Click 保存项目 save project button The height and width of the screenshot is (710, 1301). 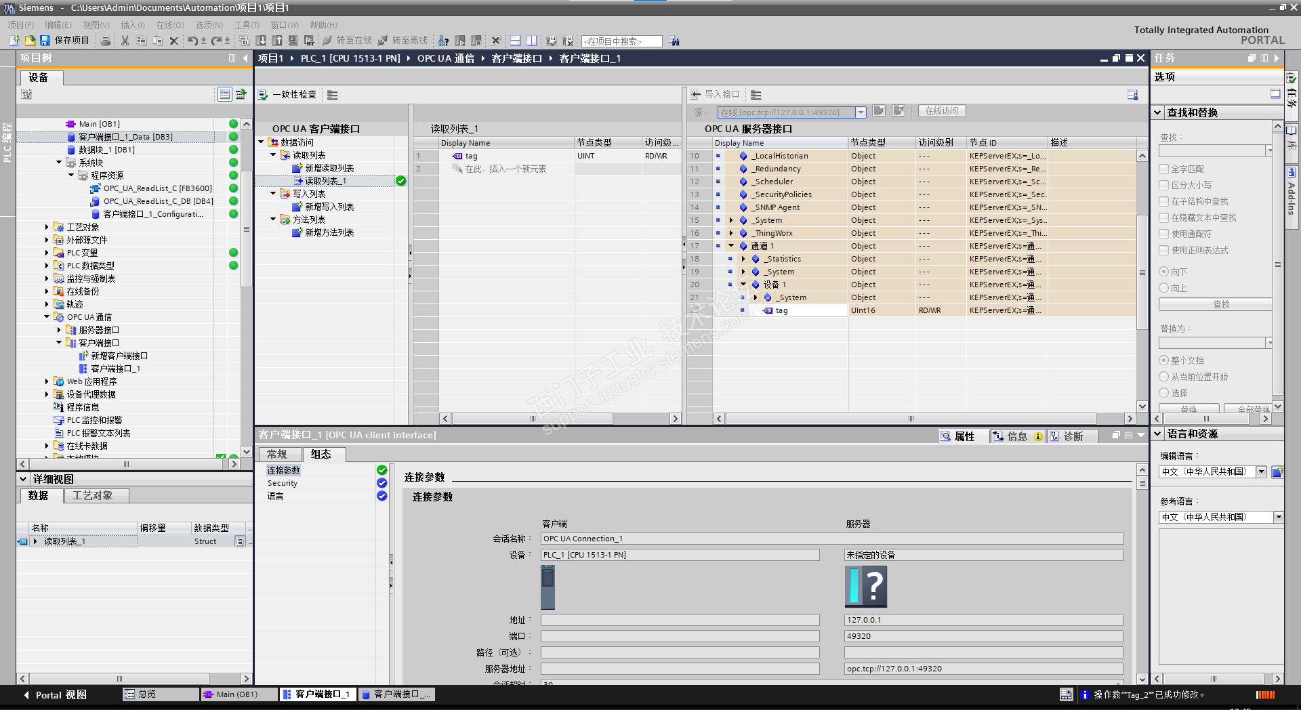pyautogui.click(x=64, y=41)
